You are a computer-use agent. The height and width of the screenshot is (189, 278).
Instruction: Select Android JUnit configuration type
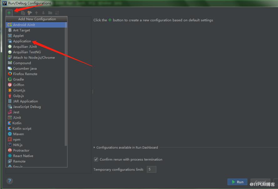coord(36,25)
